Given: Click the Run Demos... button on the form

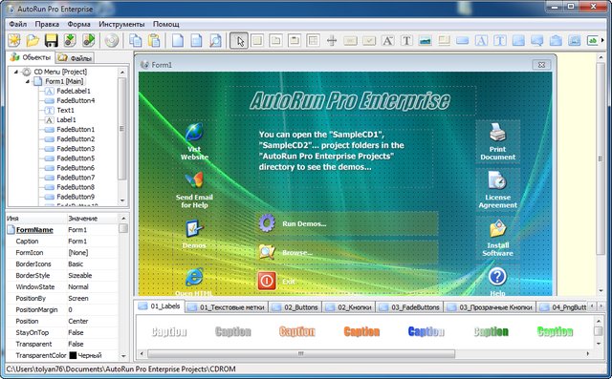Looking at the screenshot, I should (x=347, y=223).
